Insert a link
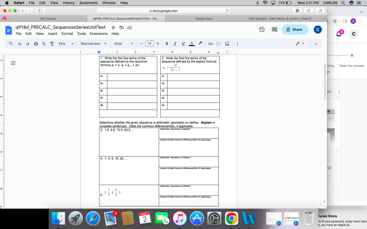This screenshot has height=229, width=367. point(211,44)
